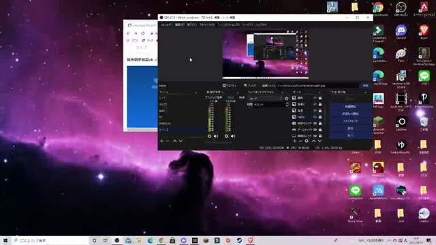Toggle visibility eye of the top source
Screen dimensions: 436x245
(315, 98)
